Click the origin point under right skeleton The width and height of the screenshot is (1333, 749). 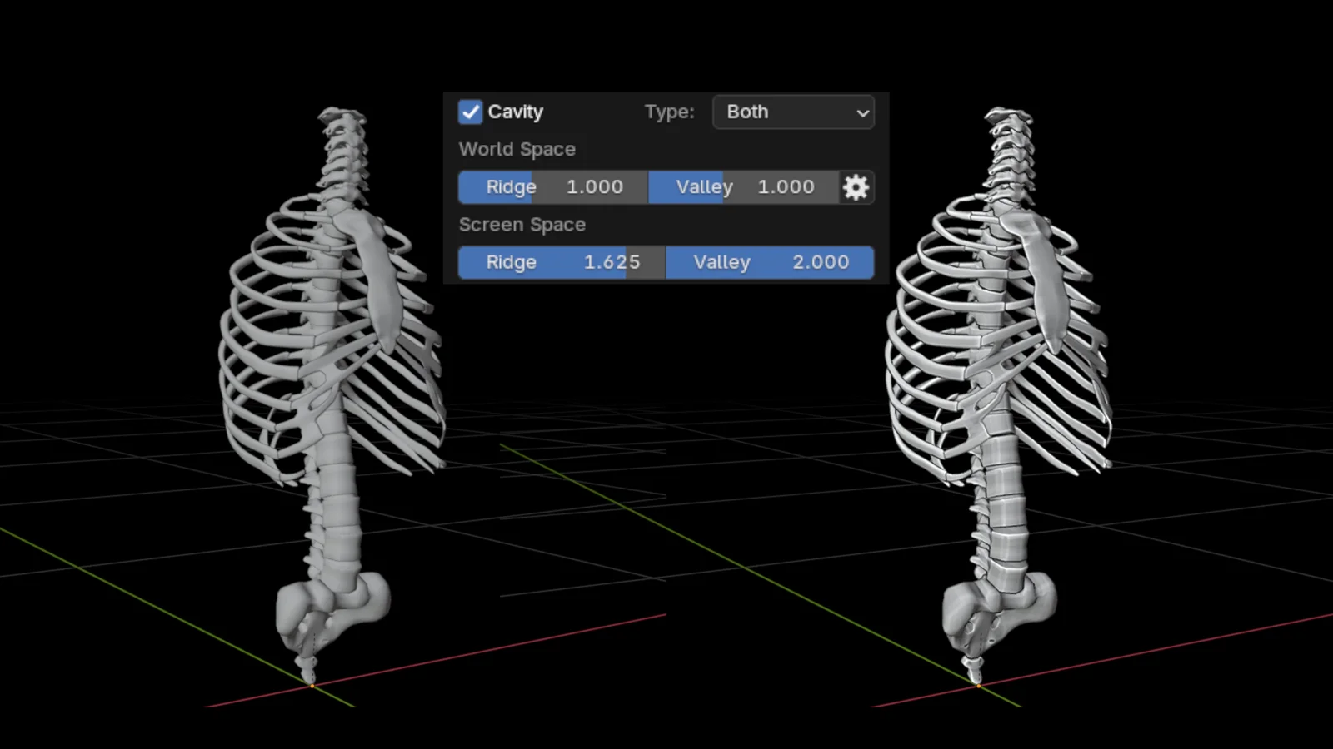point(979,685)
